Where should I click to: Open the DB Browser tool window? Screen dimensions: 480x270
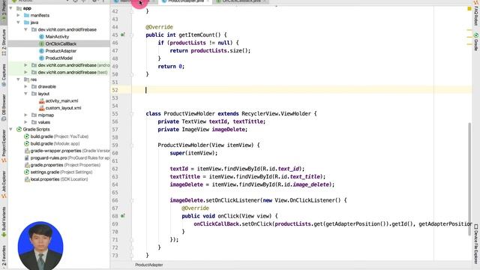tap(4, 107)
